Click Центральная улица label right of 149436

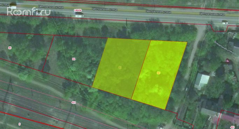click(105, 9)
